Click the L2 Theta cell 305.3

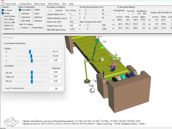128,24
